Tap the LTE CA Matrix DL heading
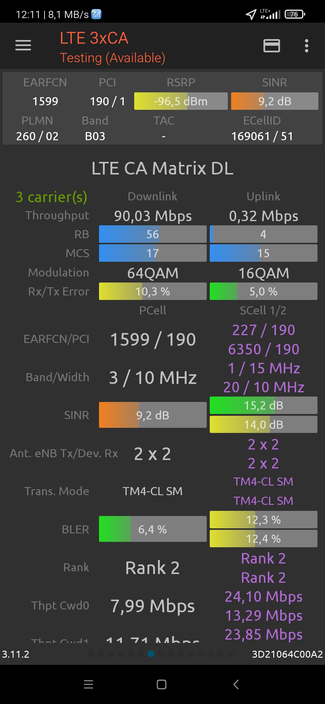 (162, 168)
